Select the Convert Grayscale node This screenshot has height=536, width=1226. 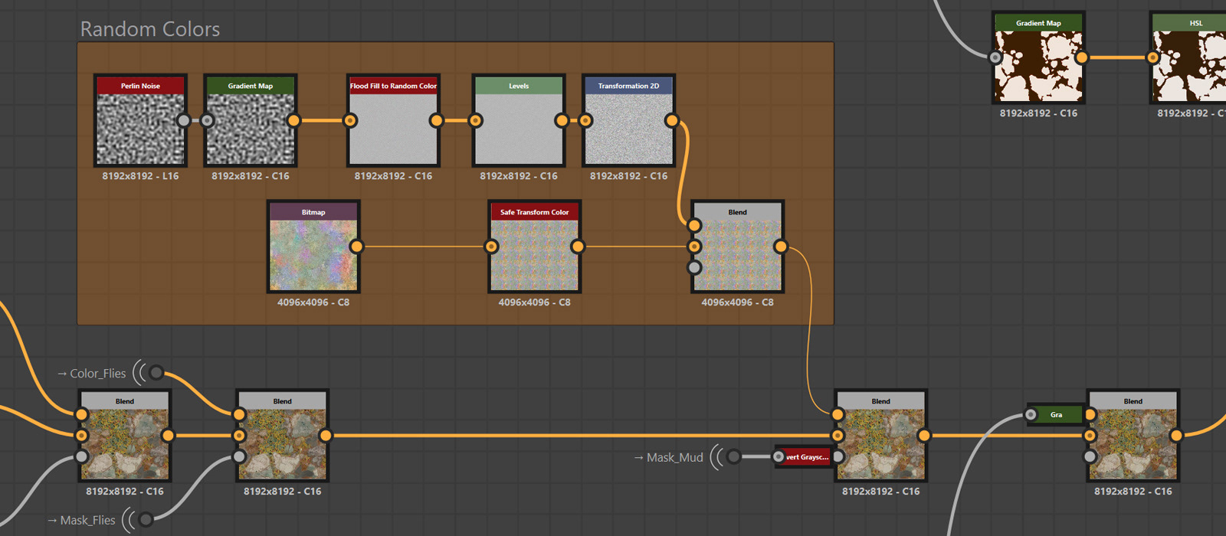[805, 457]
